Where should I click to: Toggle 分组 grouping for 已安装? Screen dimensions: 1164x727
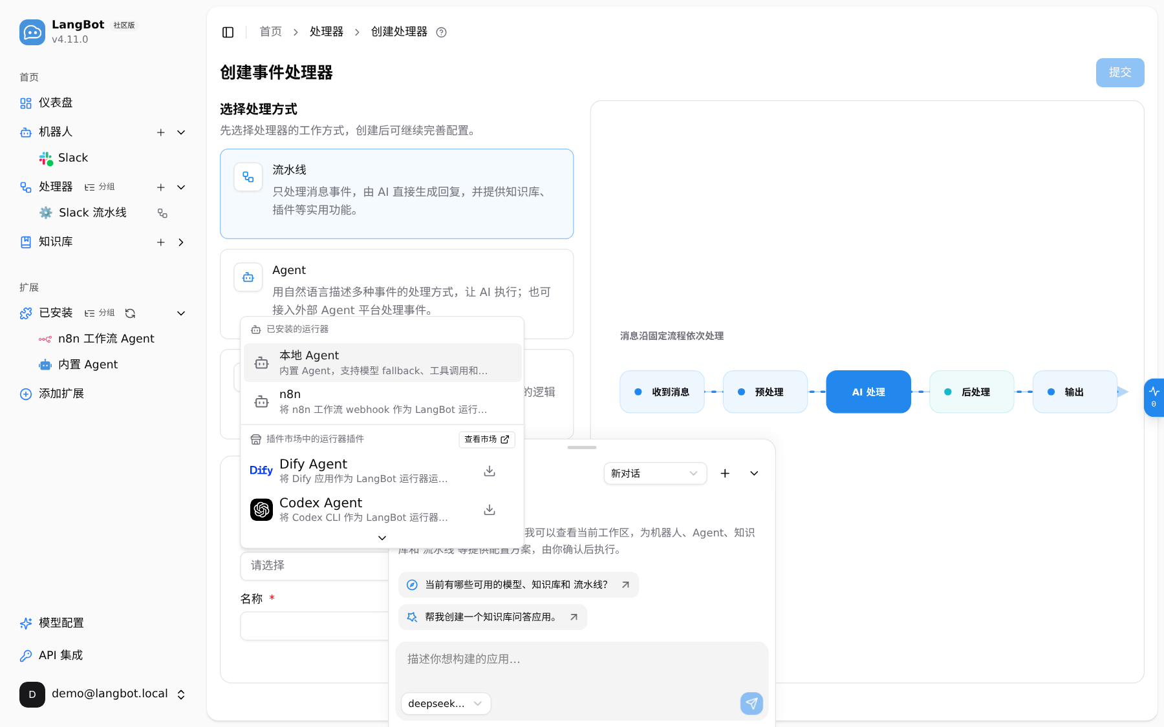pos(100,313)
